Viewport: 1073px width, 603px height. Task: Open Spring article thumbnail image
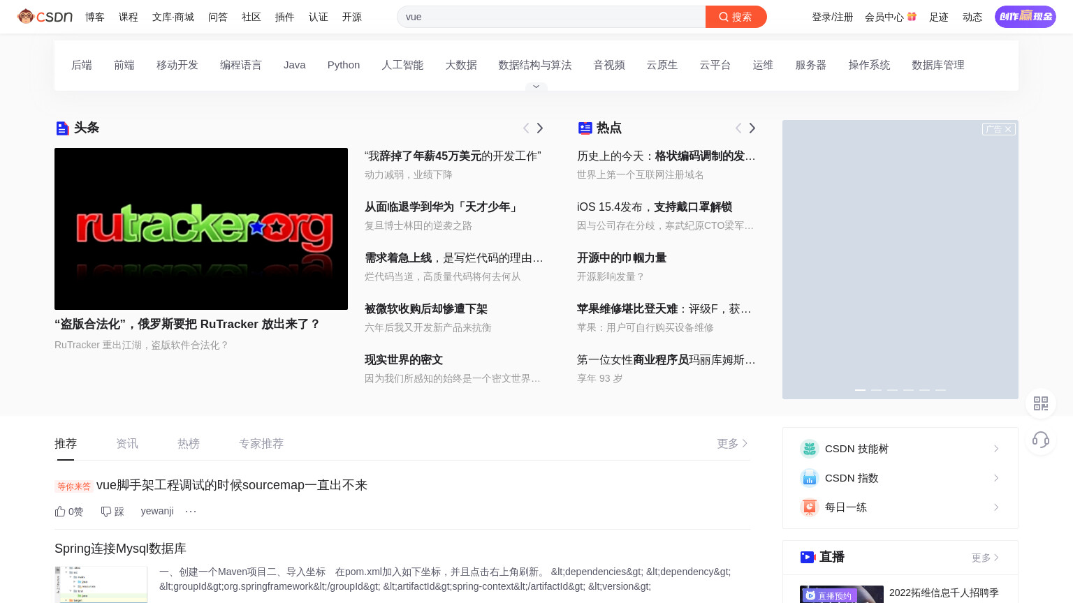[101, 585]
